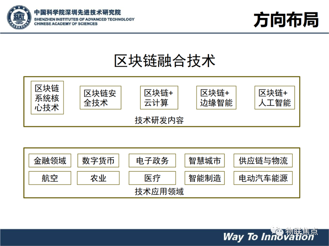The height and width of the screenshot is (246, 329).
Task: Click the 技术研发内容 label
Action: pyautogui.click(x=159, y=120)
